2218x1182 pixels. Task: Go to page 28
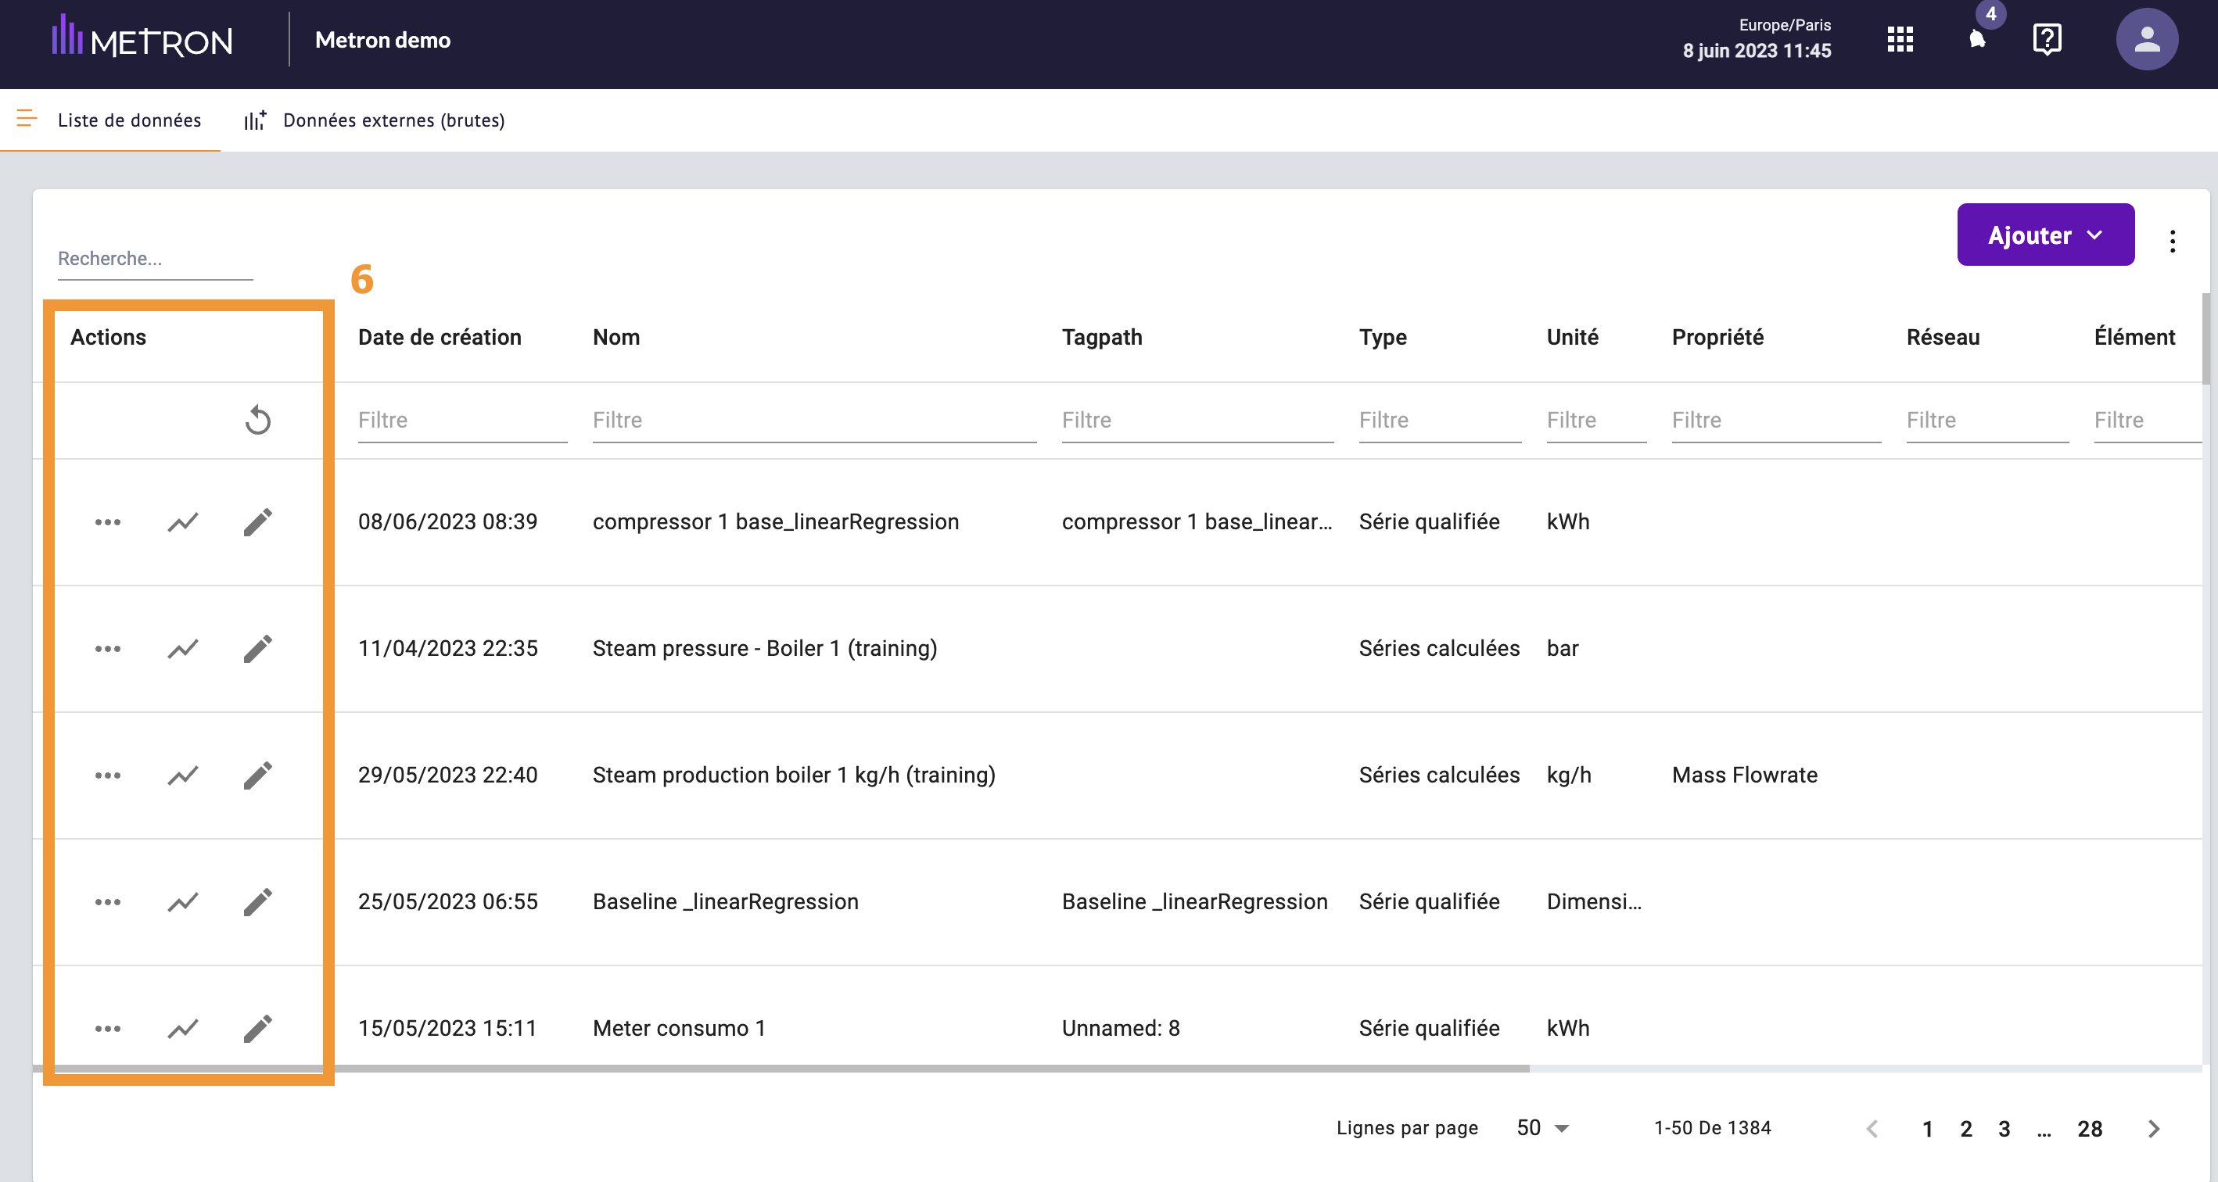(x=2090, y=1129)
